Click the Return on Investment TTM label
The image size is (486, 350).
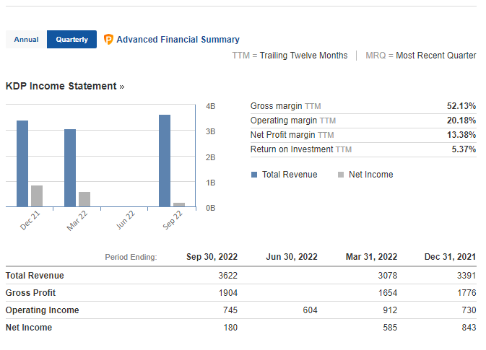pos(301,149)
